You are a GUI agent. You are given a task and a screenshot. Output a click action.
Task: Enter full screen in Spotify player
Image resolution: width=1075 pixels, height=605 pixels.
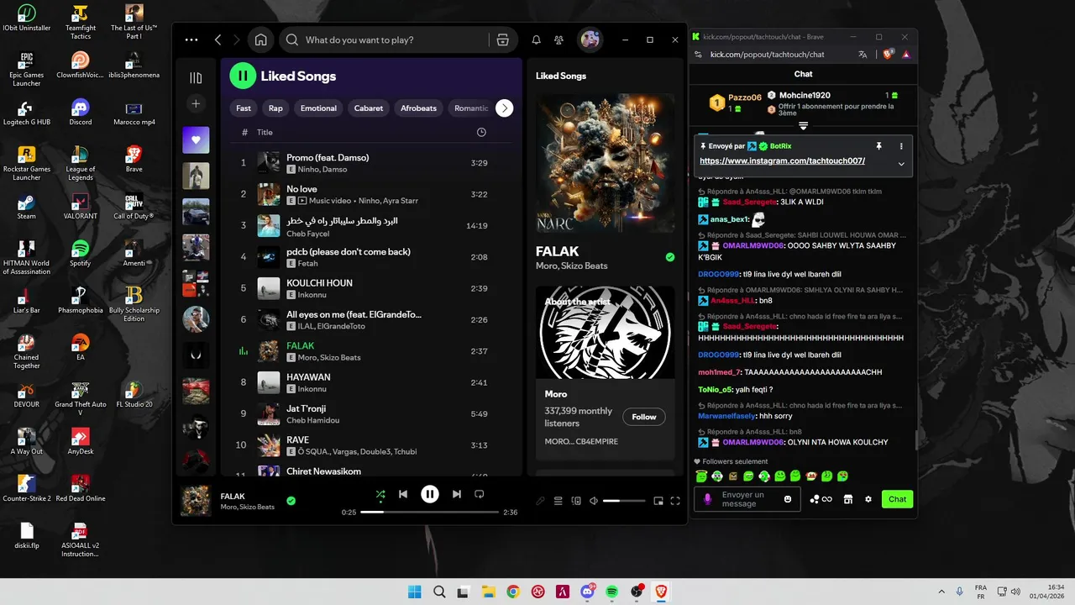pos(675,501)
